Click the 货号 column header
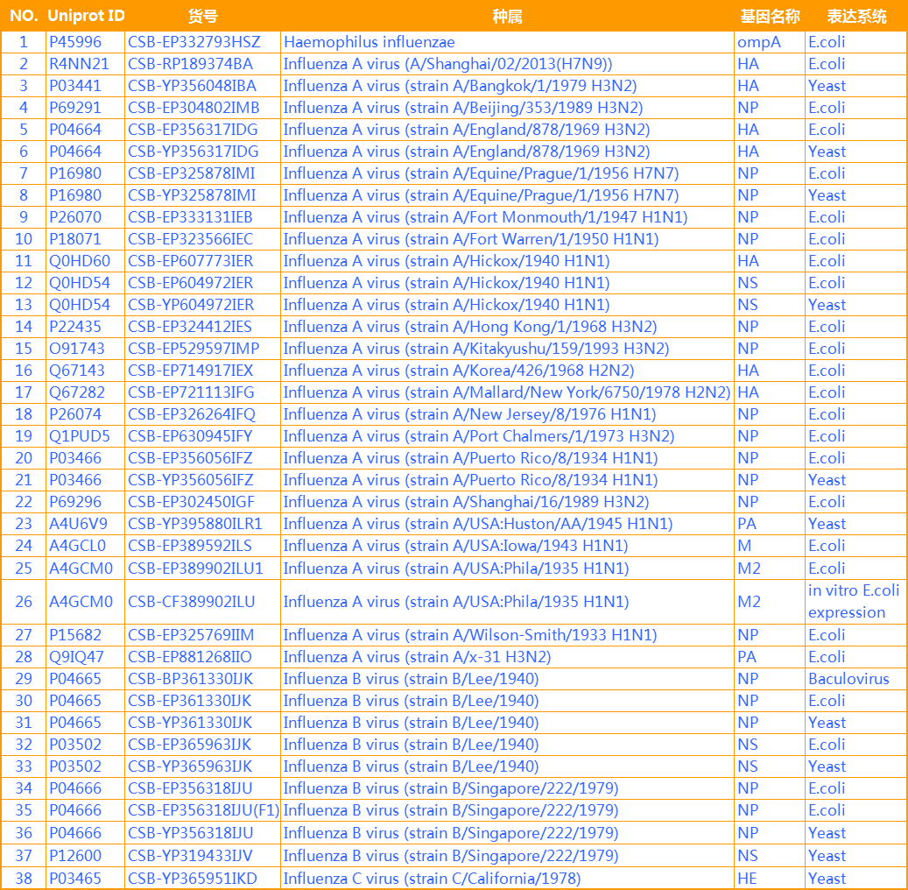Viewport: 908px width, 890px height. point(202,16)
